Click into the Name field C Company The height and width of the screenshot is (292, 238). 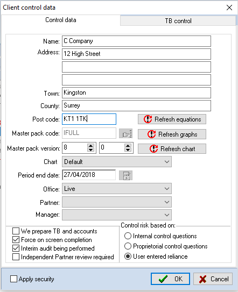136,41
